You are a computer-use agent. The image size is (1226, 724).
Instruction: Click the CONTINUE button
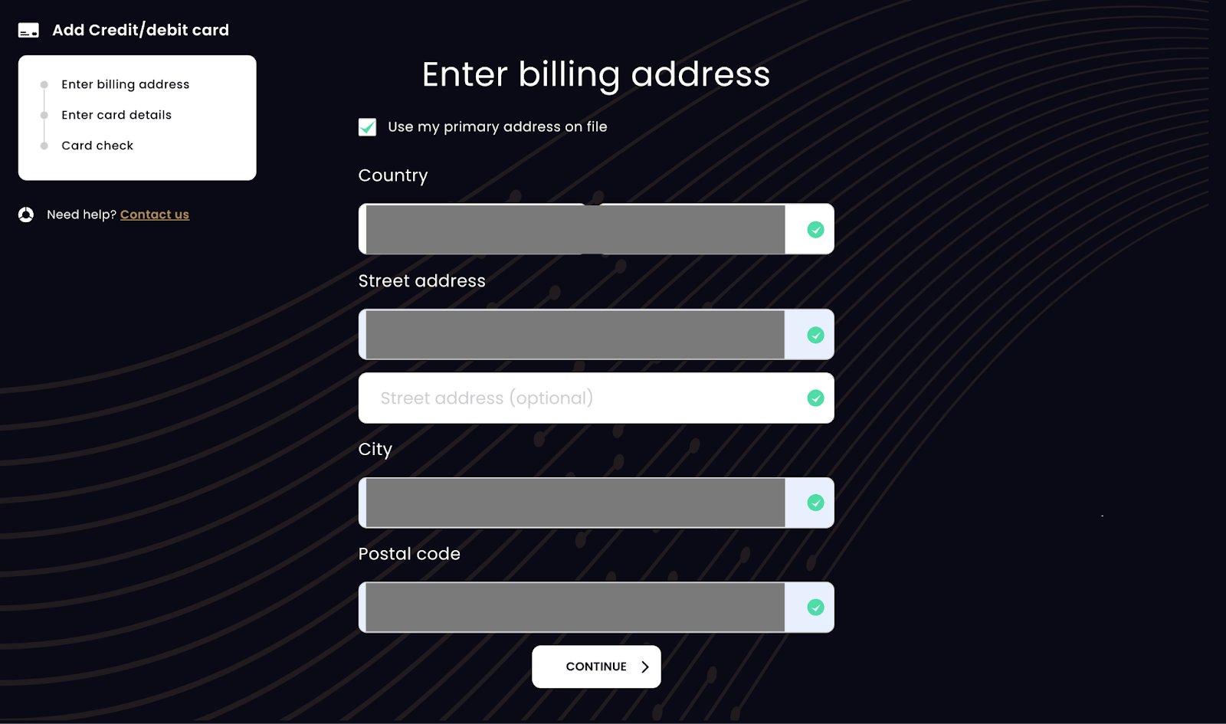[596, 667]
